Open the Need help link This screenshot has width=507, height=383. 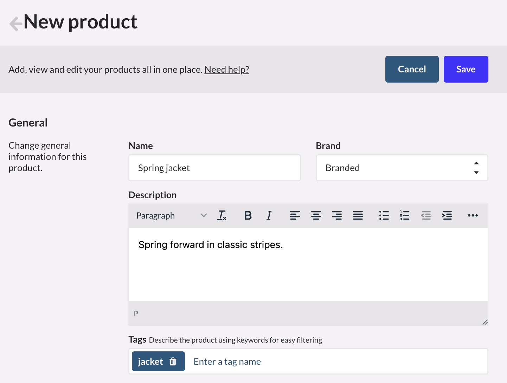226,70
